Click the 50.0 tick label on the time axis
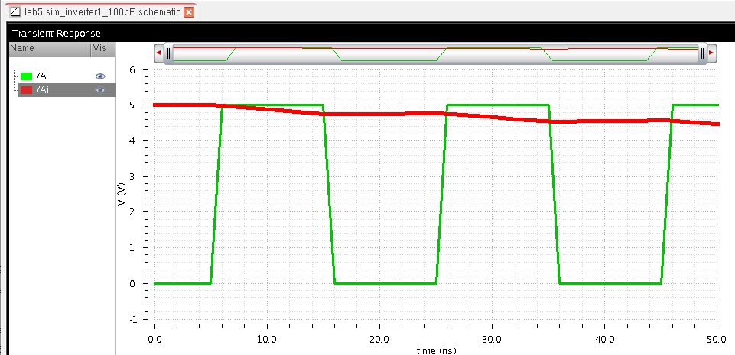Image resolution: width=735 pixels, height=355 pixels. (717, 340)
